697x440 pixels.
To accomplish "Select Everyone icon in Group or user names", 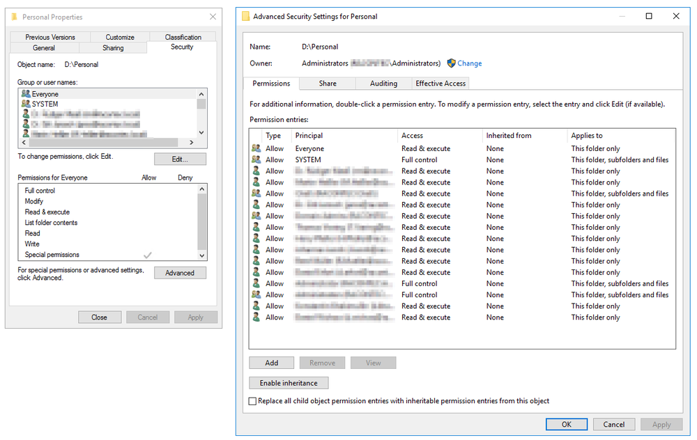I will click(x=26, y=94).
